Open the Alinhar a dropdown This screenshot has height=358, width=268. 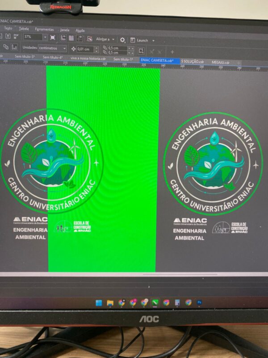pos(105,39)
